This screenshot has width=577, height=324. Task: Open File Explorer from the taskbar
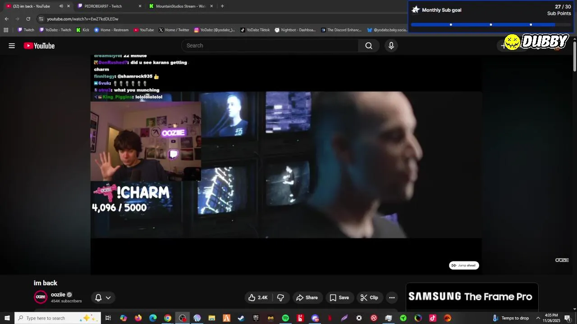click(x=212, y=318)
